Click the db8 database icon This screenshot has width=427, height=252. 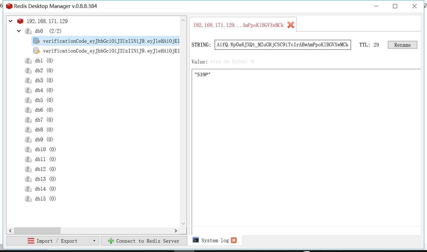coord(28,130)
